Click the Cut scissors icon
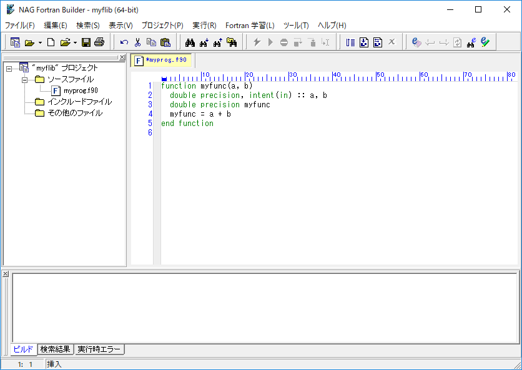Screen dimensions: 522x370 (137, 42)
